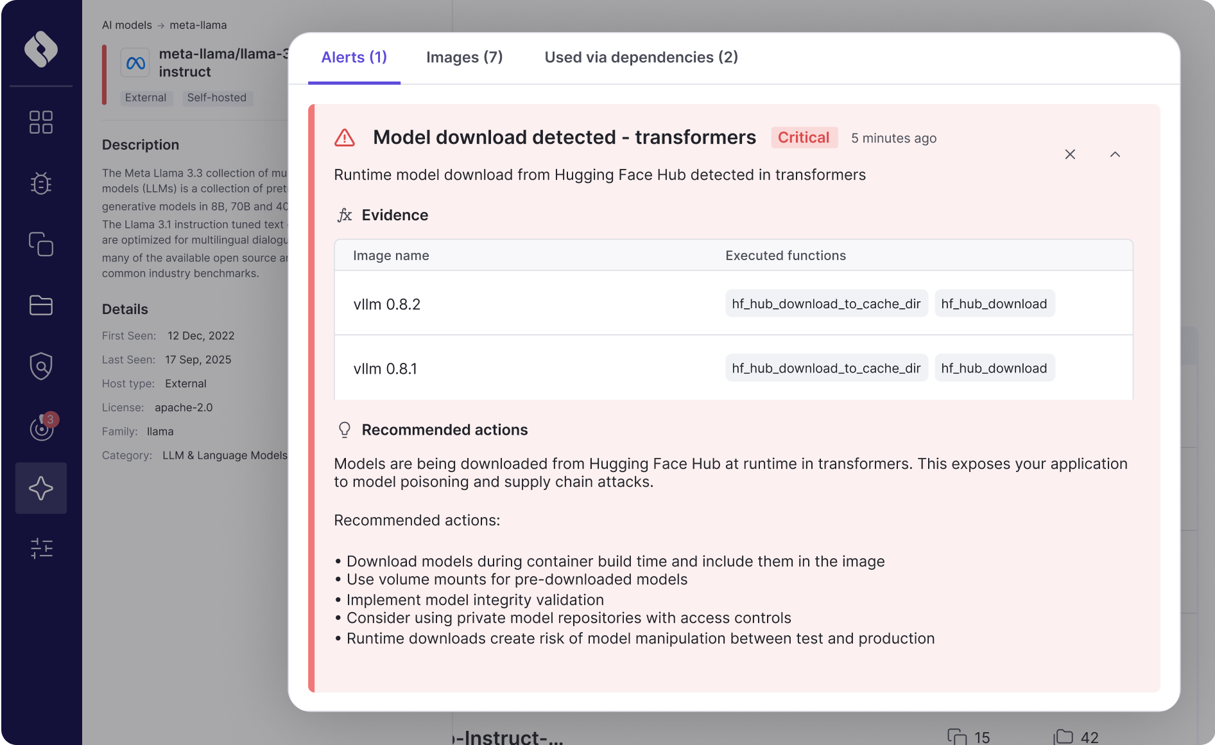Open the radar icon with 3 badge
The width and height of the screenshot is (1215, 745).
42,427
